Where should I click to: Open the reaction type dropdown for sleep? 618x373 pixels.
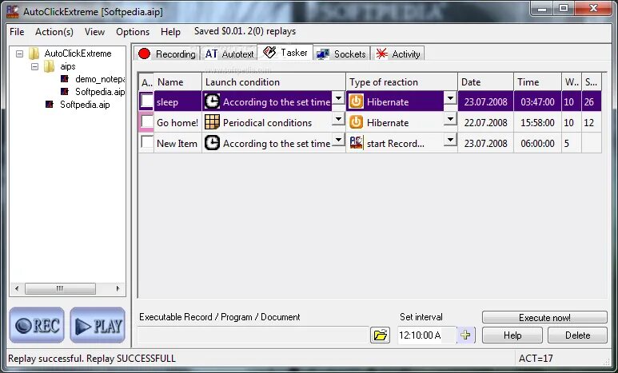(450, 98)
